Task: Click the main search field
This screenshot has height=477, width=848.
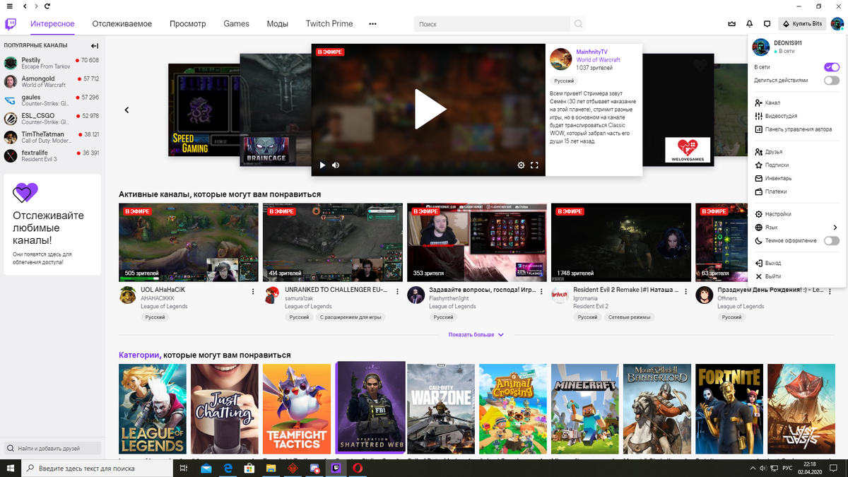Action: (493, 24)
